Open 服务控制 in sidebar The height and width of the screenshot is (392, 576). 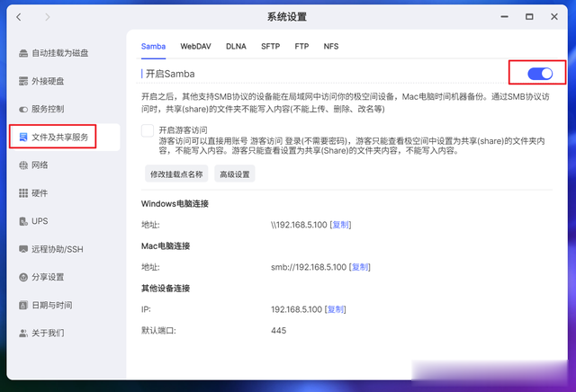[x=48, y=110]
